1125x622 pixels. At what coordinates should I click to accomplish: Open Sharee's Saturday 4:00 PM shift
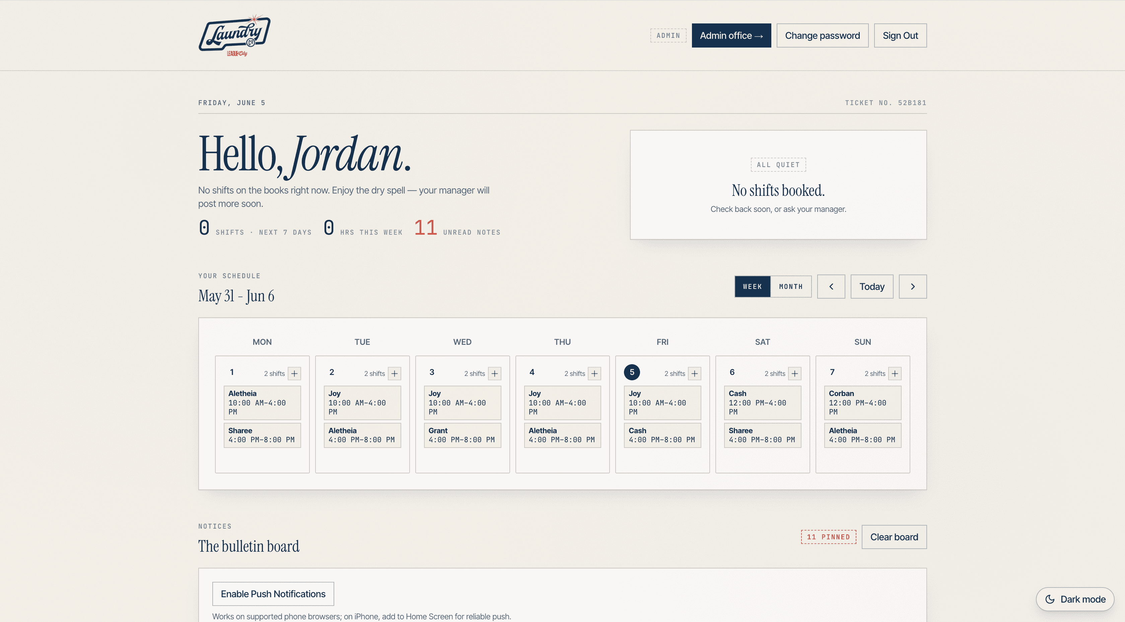[763, 435]
